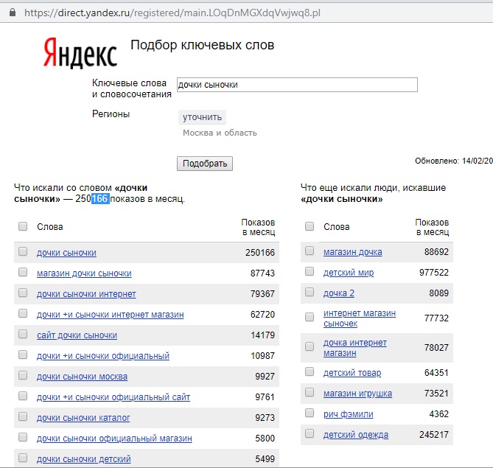This screenshot has height=468, width=493.
Task: Click the Подбор ключевых слов heading
Action: (202, 45)
